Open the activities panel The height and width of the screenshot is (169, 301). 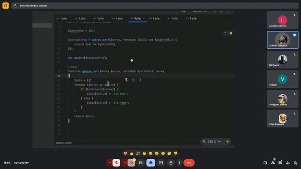288,163
